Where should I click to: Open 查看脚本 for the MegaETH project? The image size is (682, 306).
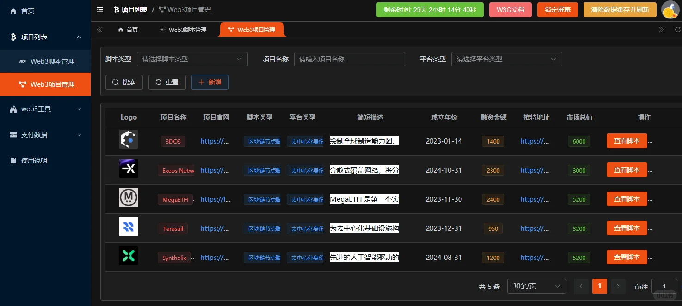coord(627,199)
